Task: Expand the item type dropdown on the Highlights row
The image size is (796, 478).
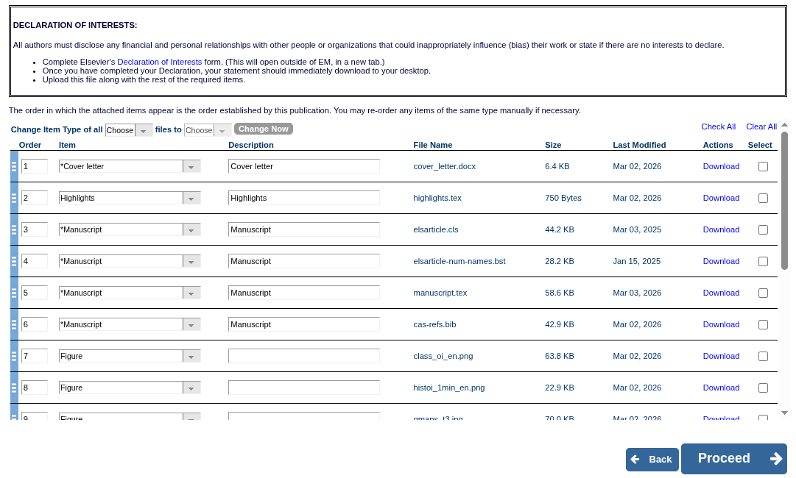Action: coord(191,198)
